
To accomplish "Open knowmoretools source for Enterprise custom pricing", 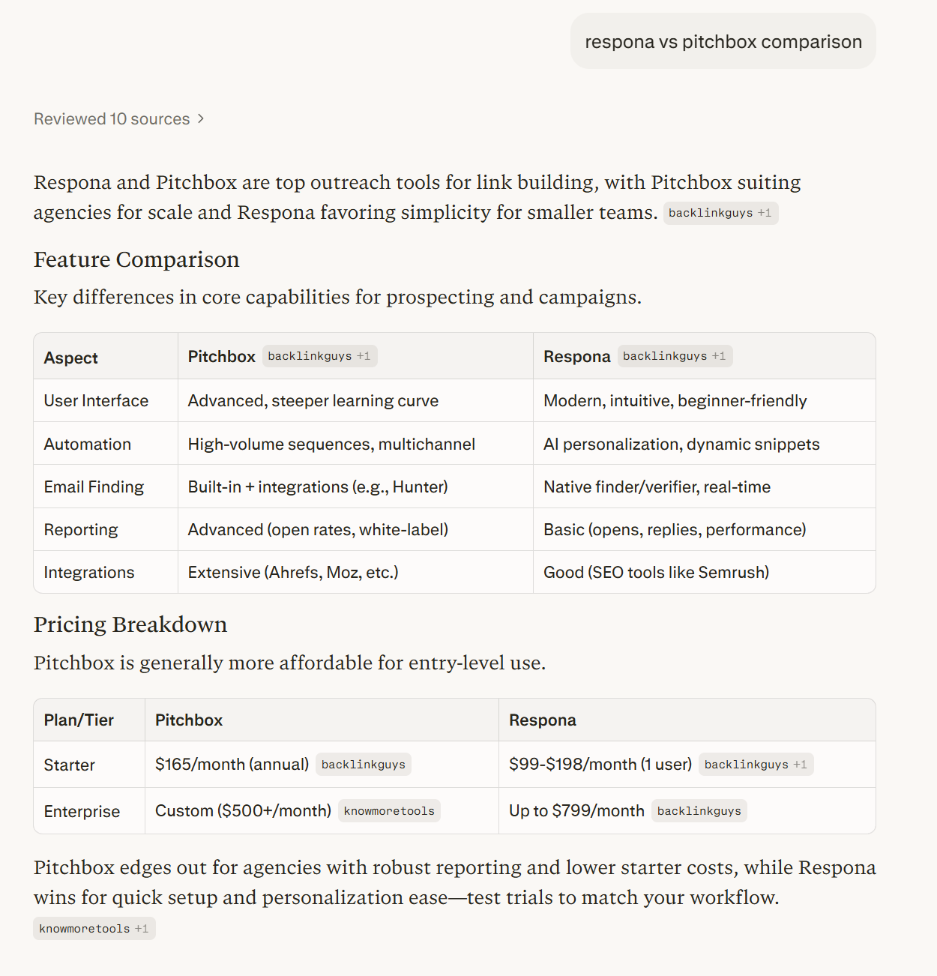I will [x=389, y=810].
